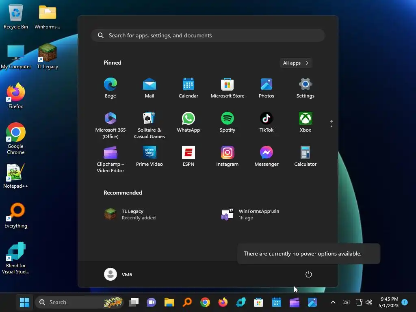Open Photos from taskbar
Screen dimensions: 416x312
312,302
